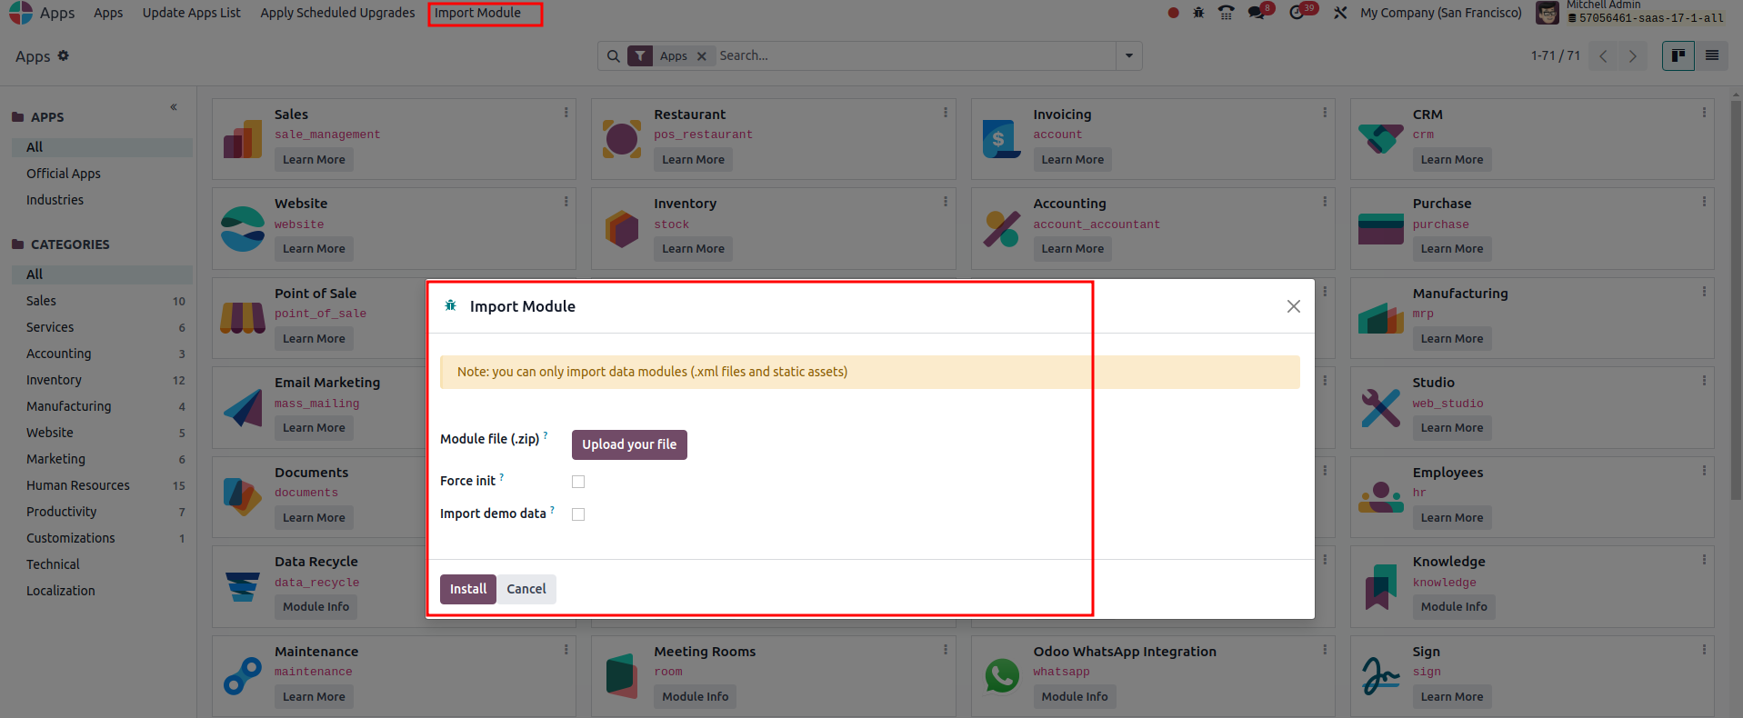Click the Search input field
1743x718 pixels.
[916, 56]
